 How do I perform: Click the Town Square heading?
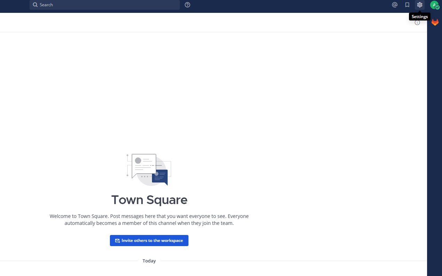(149, 200)
